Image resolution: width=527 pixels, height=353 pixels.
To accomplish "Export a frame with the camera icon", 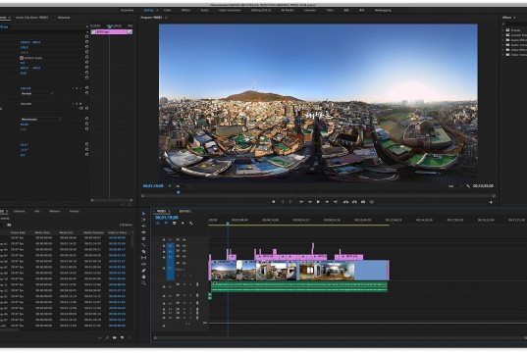I will pyautogui.click(x=363, y=202).
